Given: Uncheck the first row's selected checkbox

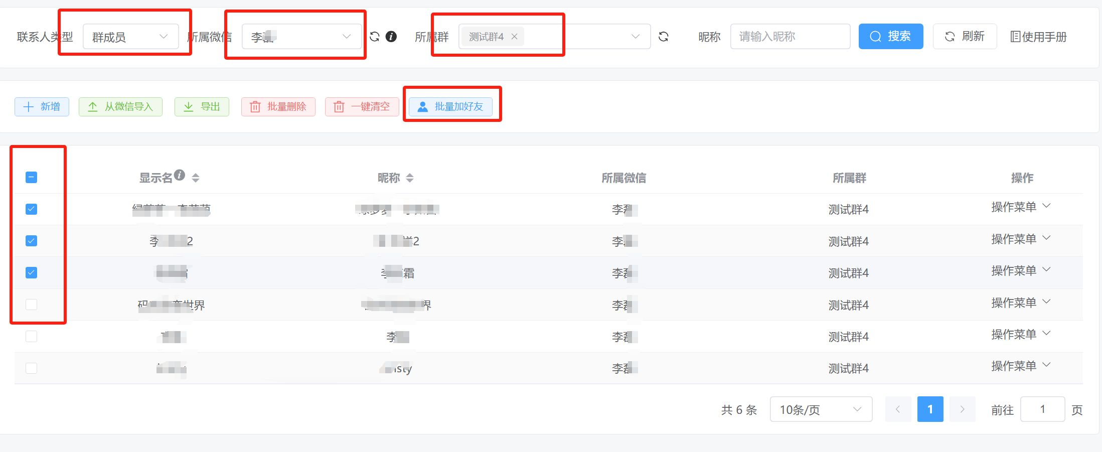Looking at the screenshot, I should pos(31,209).
